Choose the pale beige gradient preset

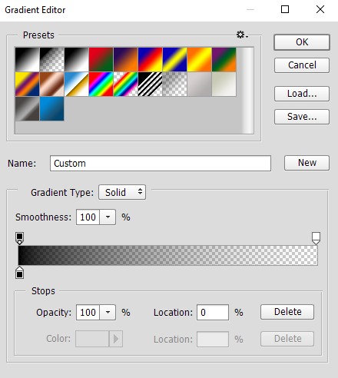(x=224, y=84)
